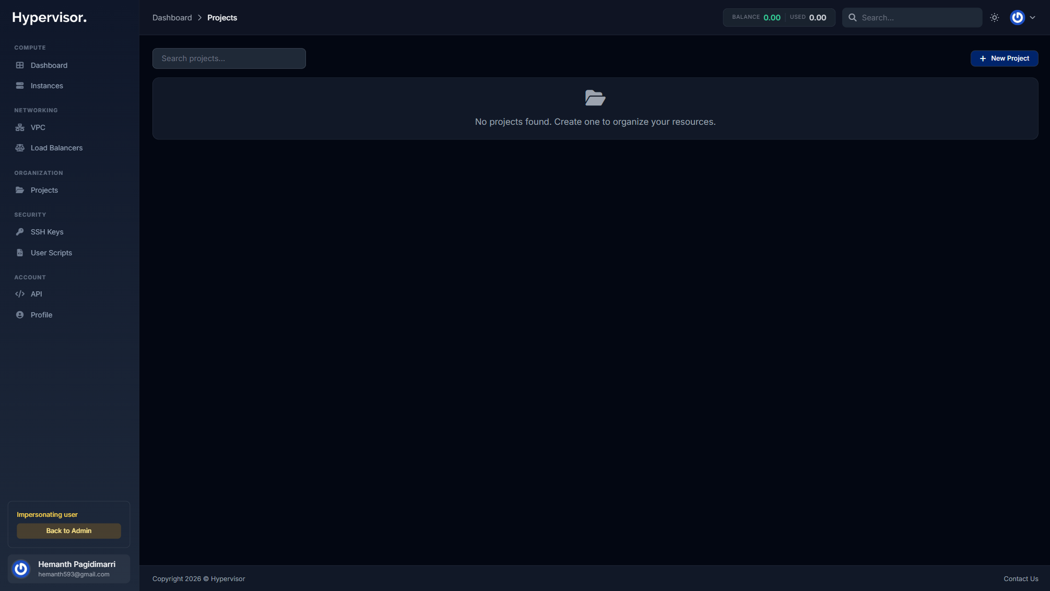Image resolution: width=1050 pixels, height=591 pixels.
Task: Click the Dashboard grid icon in sidebar
Action: tap(20, 65)
